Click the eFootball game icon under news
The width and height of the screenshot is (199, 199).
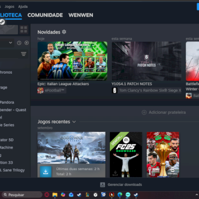coord(40,91)
